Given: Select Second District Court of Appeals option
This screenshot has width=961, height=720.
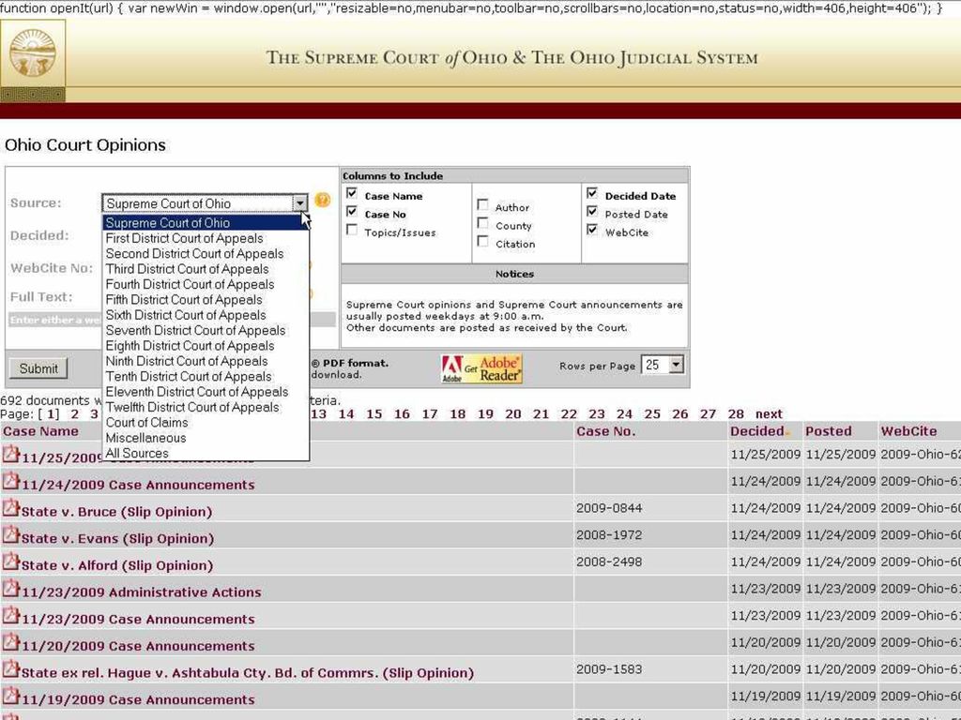Looking at the screenshot, I should pyautogui.click(x=206, y=253).
